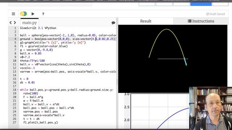Click line 16 dt = 0.01
This screenshot has width=232, height=130.
(28, 82)
